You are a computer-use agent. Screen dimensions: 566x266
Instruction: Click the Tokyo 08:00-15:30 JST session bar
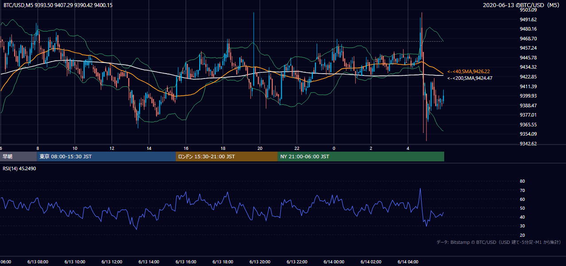pyautogui.click(x=106, y=156)
